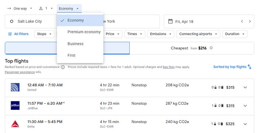Click the calendar icon in date field
The width and height of the screenshot is (258, 133).
click(170, 21)
